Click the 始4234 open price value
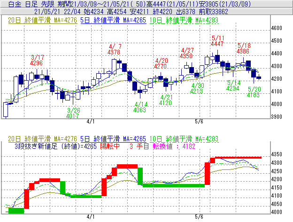The height and width of the screenshot is (222, 293). (x=93, y=12)
